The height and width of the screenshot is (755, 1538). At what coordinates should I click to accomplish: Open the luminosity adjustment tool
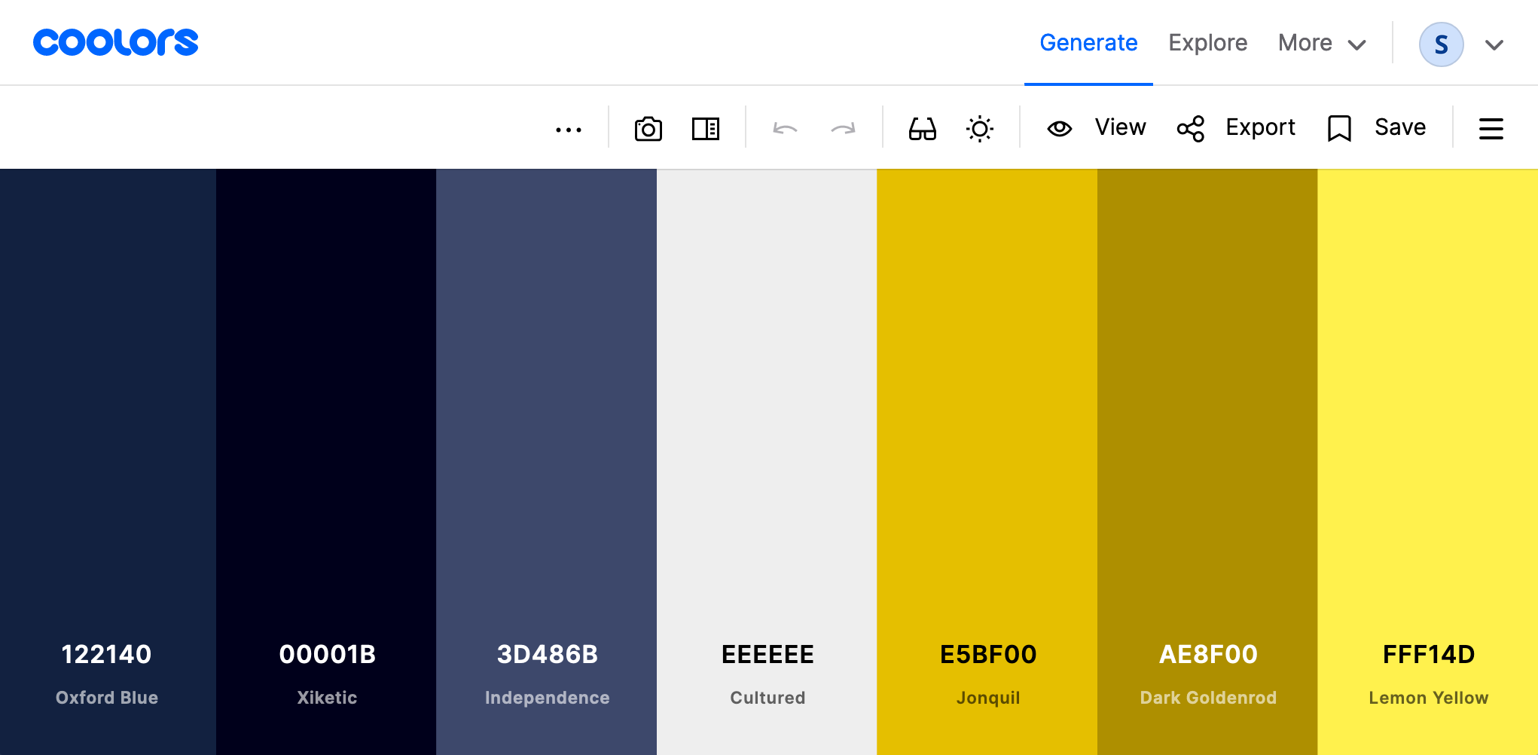[x=981, y=128]
